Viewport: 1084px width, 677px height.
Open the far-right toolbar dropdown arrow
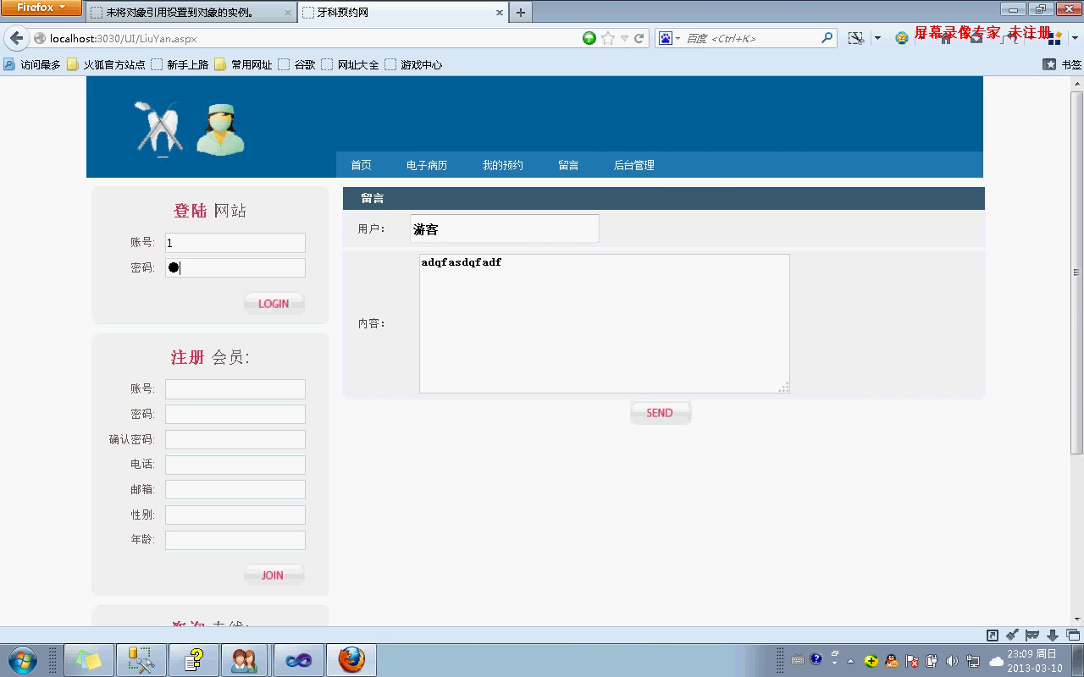point(1076,38)
